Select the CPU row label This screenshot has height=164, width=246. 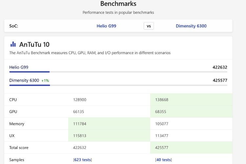point(13,100)
